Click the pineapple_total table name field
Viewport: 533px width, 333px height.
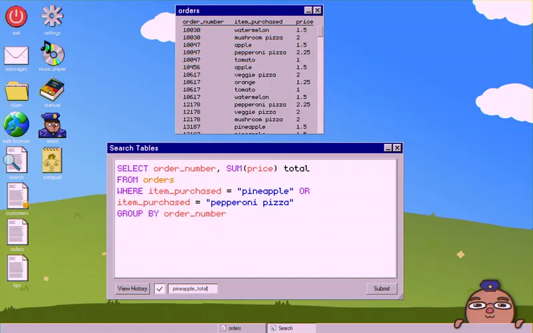pyautogui.click(x=193, y=289)
